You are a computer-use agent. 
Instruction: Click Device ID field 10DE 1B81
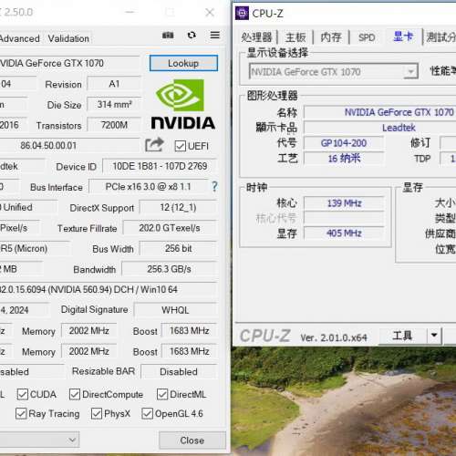pyautogui.click(x=160, y=166)
